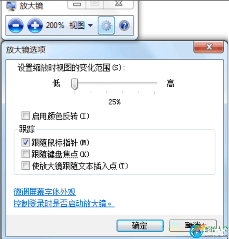
Task: Check follow text insertion point option
Action: [26, 166]
